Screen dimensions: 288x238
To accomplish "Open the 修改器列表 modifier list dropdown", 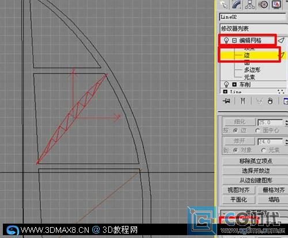I will 253,29.
